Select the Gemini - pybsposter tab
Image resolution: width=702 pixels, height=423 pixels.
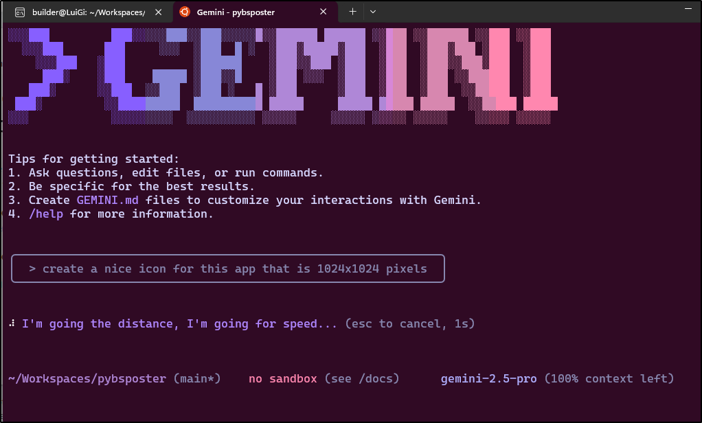pos(256,12)
